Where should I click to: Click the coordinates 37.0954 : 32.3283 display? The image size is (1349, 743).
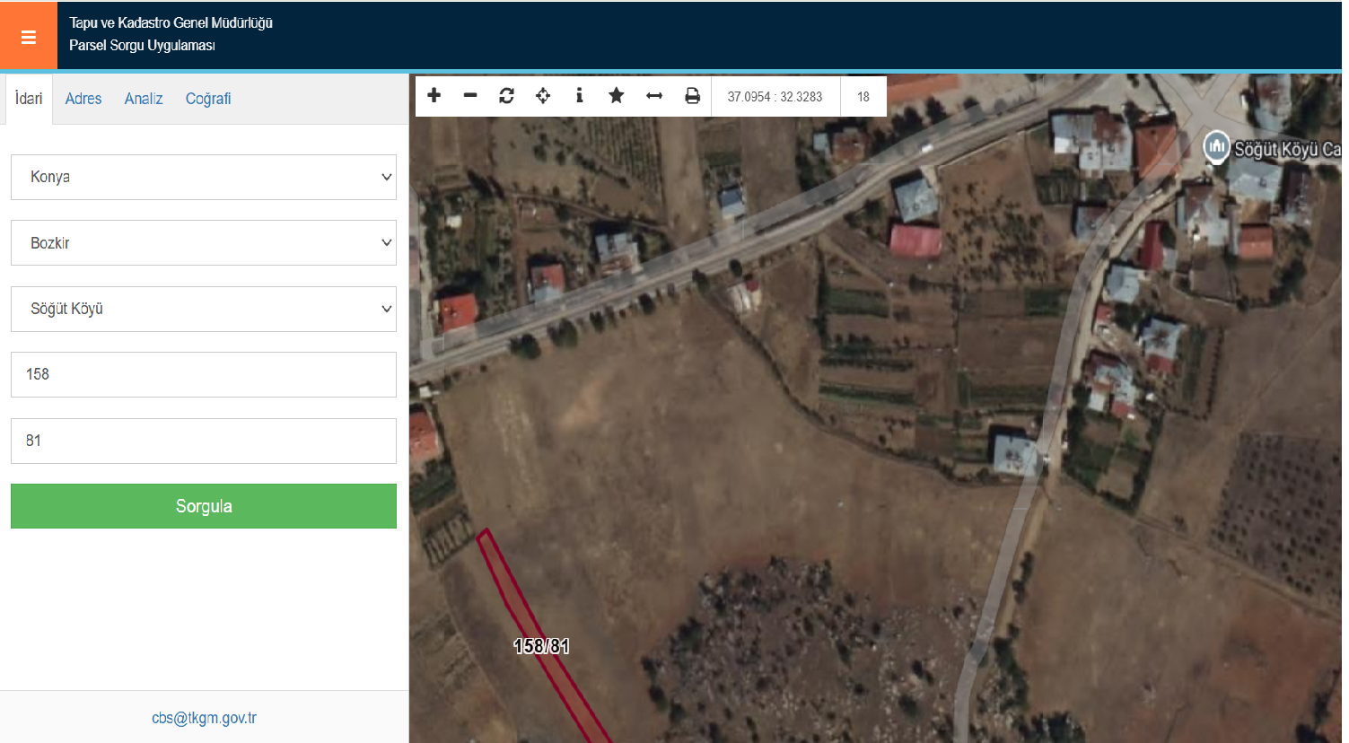tap(775, 96)
